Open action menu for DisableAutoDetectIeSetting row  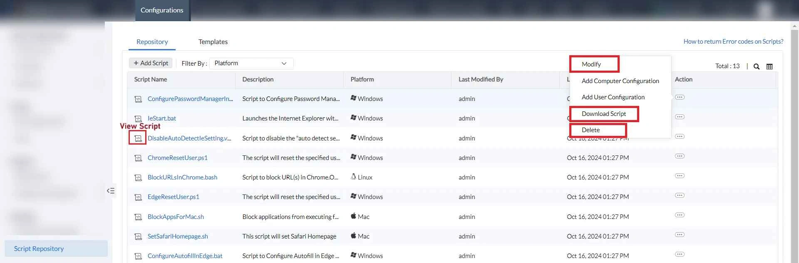point(680,136)
